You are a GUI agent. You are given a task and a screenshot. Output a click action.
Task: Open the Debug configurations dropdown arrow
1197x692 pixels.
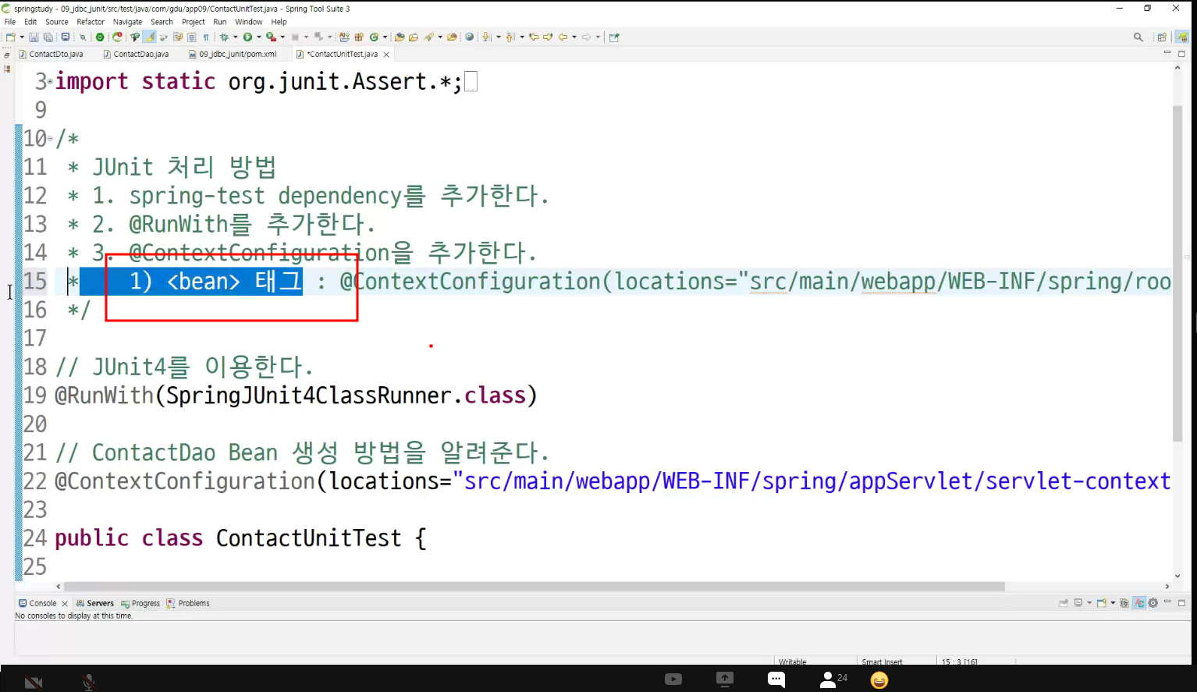pos(235,37)
